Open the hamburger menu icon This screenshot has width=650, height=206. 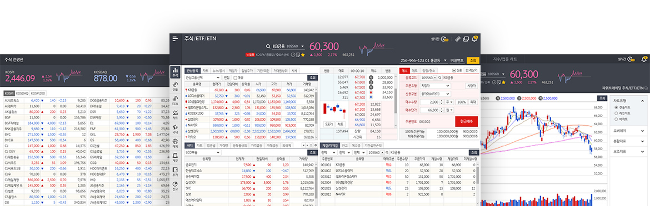click(176, 38)
